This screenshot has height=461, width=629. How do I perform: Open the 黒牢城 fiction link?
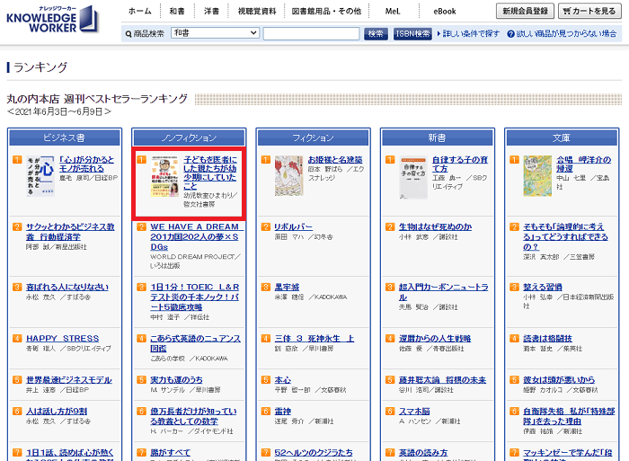[288, 287]
